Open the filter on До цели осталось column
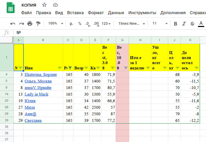 pyautogui.click(x=197, y=68)
